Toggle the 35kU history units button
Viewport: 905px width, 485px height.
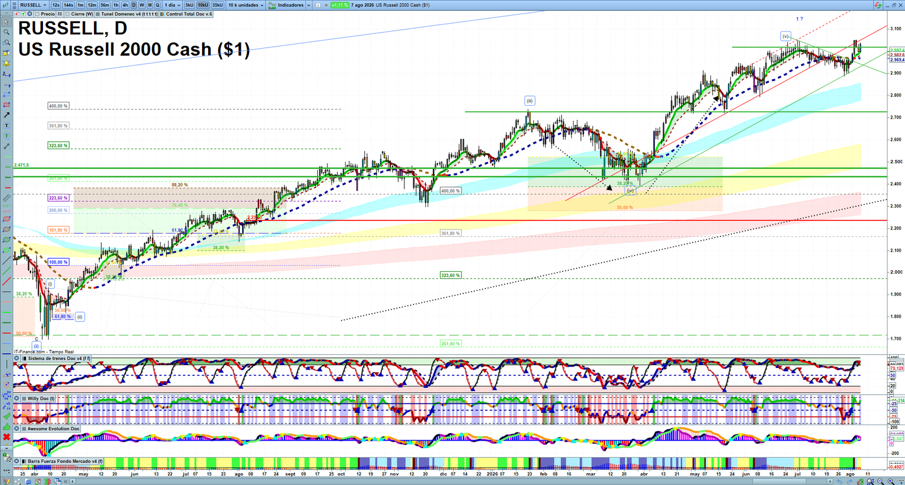[x=217, y=5]
